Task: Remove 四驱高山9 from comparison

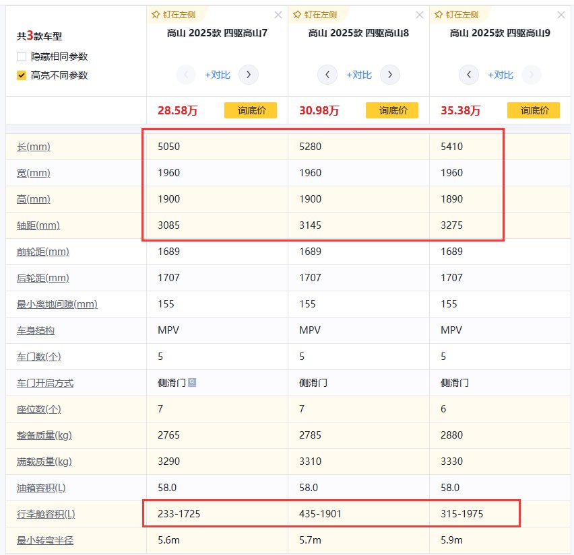Action: pyautogui.click(x=561, y=15)
